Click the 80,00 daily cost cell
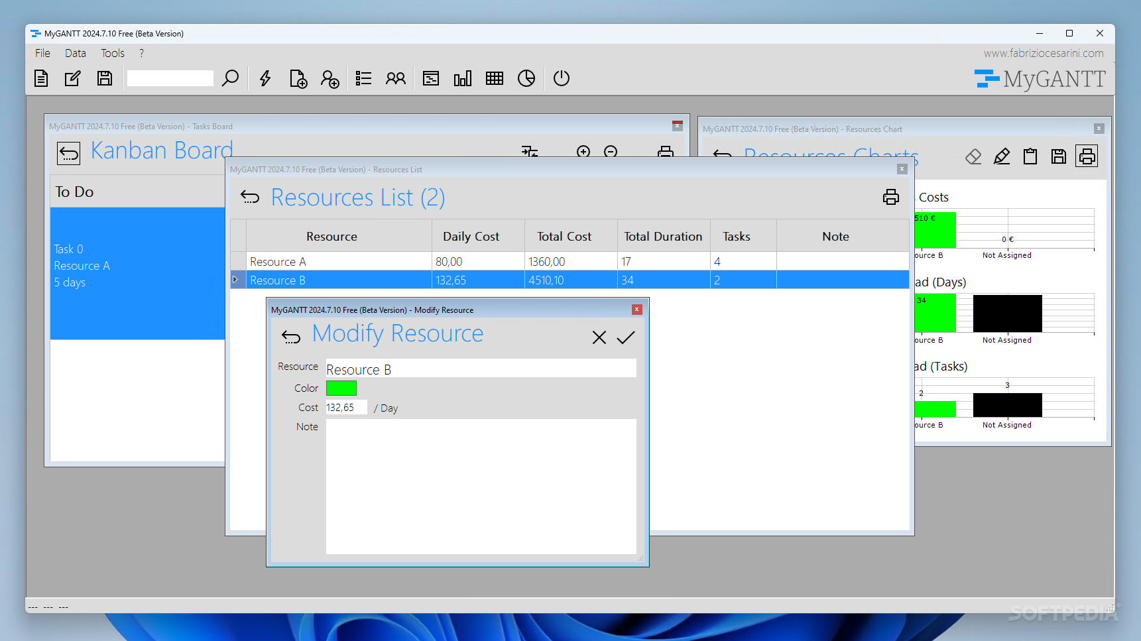 pos(478,261)
